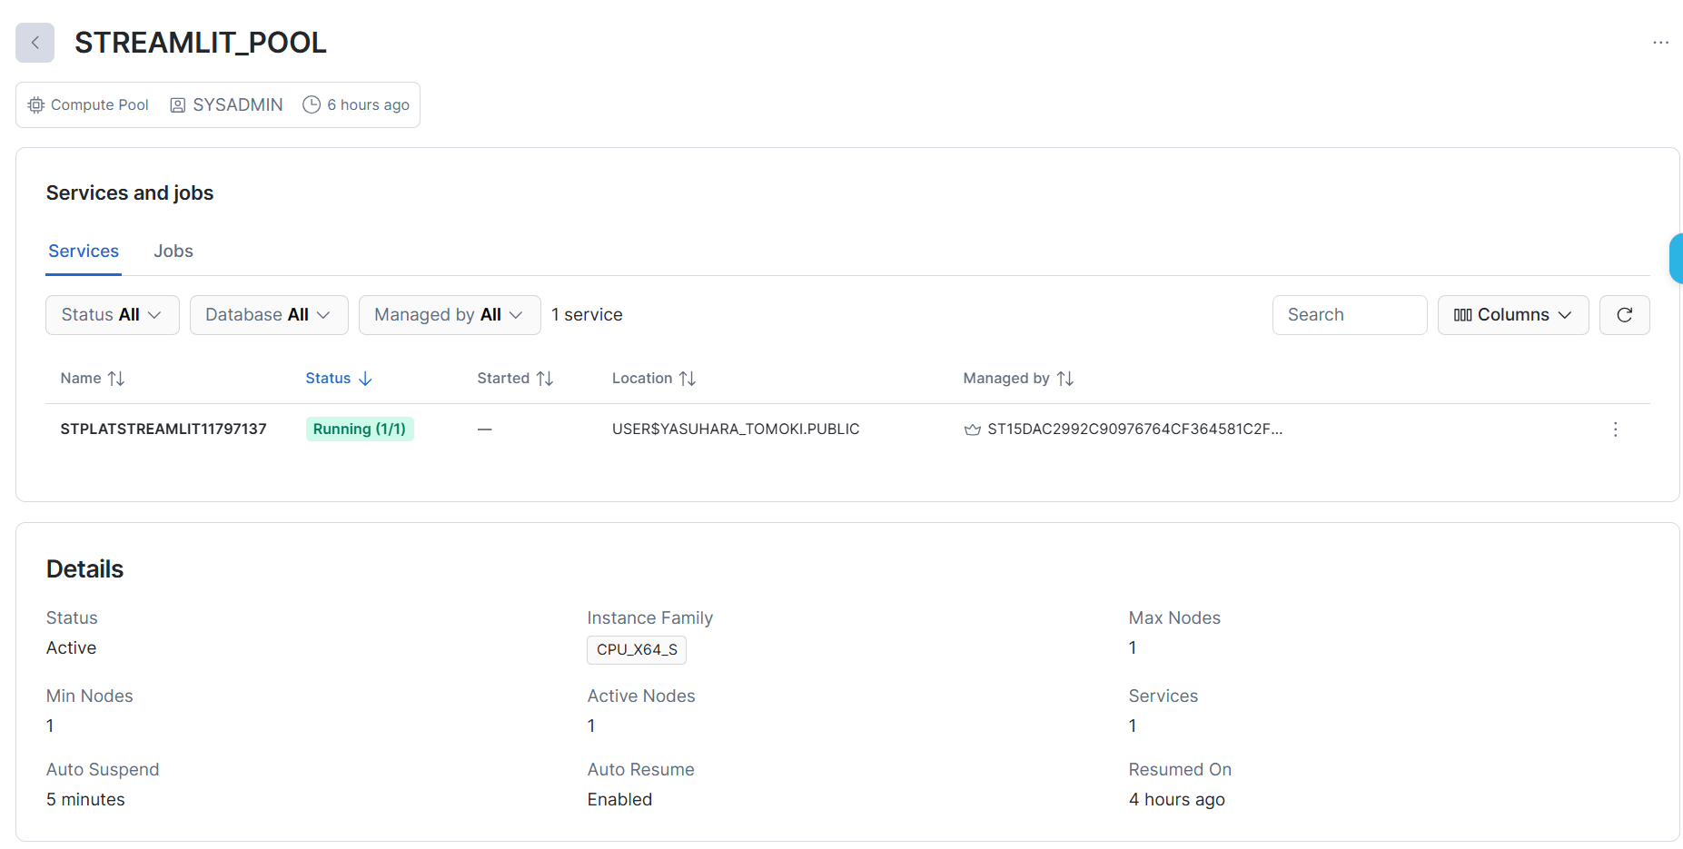Go back using the left chevron button
Viewport: 1683px width, 849px height.
[35, 43]
